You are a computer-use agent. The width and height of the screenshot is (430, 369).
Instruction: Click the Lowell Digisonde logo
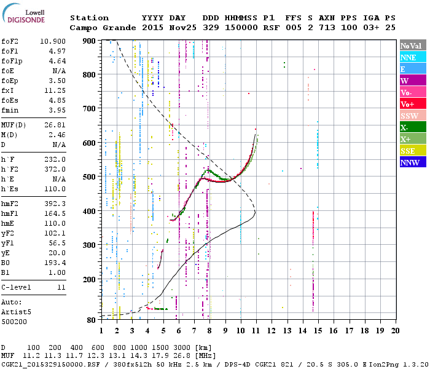(x=23, y=14)
